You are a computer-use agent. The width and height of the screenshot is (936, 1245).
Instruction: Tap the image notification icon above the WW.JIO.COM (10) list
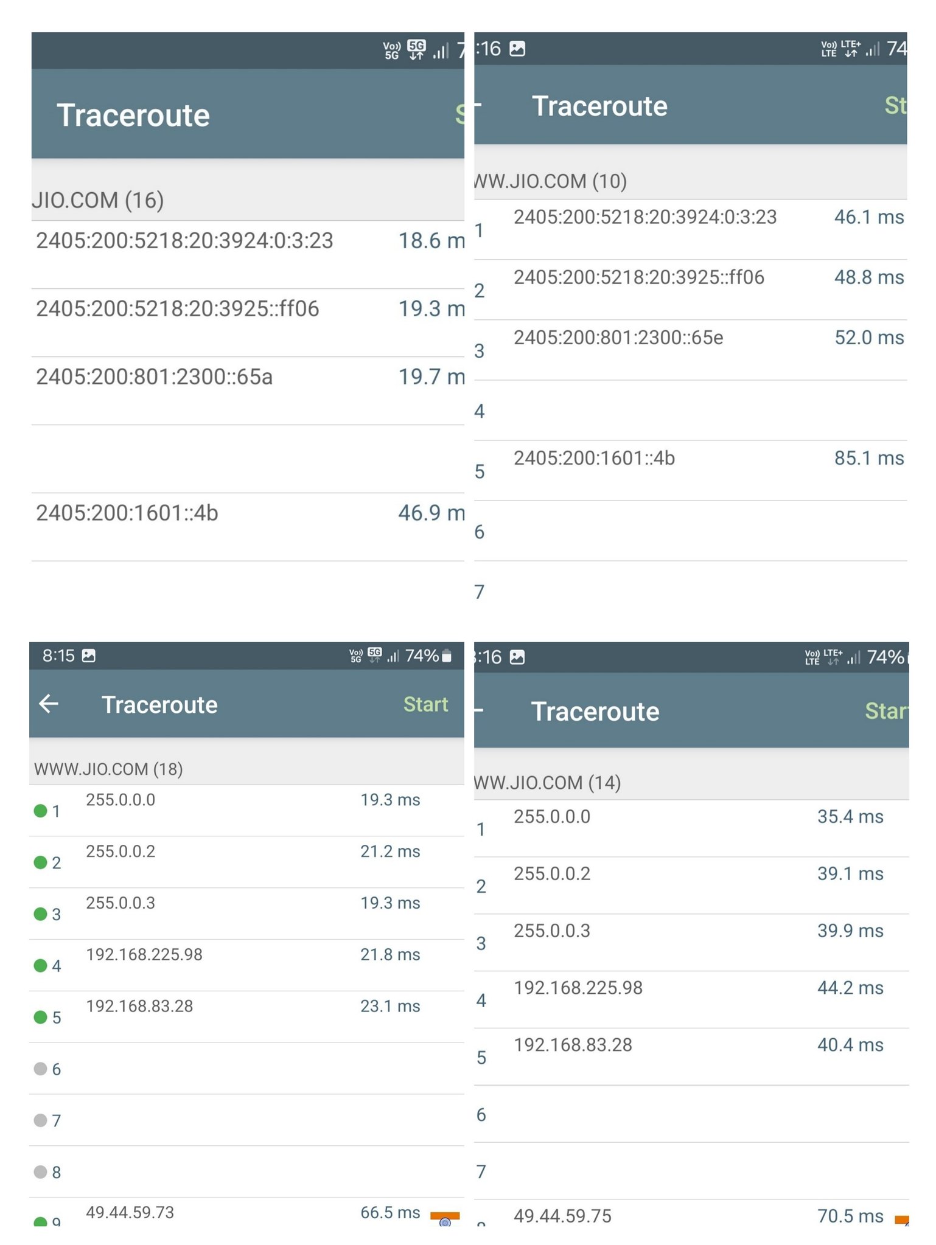coord(517,48)
